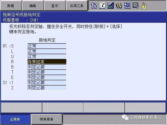Click the job step 12 status icon

point(94,5)
